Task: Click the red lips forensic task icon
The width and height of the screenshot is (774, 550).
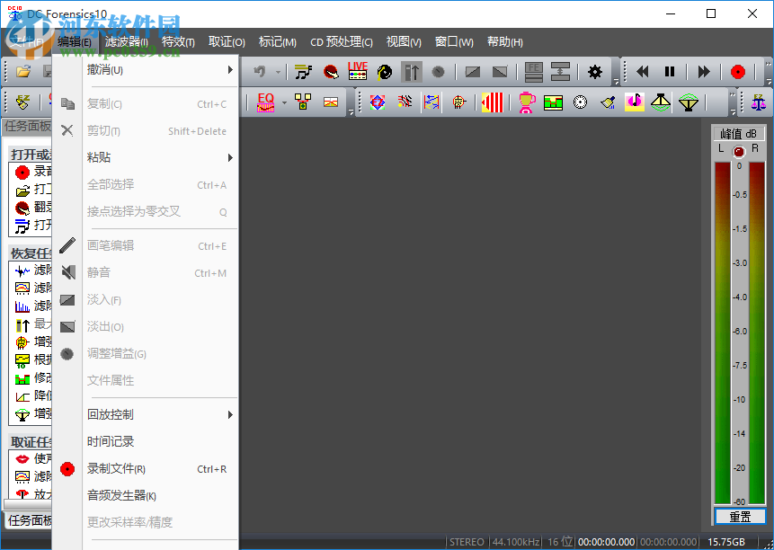Action: [22, 459]
